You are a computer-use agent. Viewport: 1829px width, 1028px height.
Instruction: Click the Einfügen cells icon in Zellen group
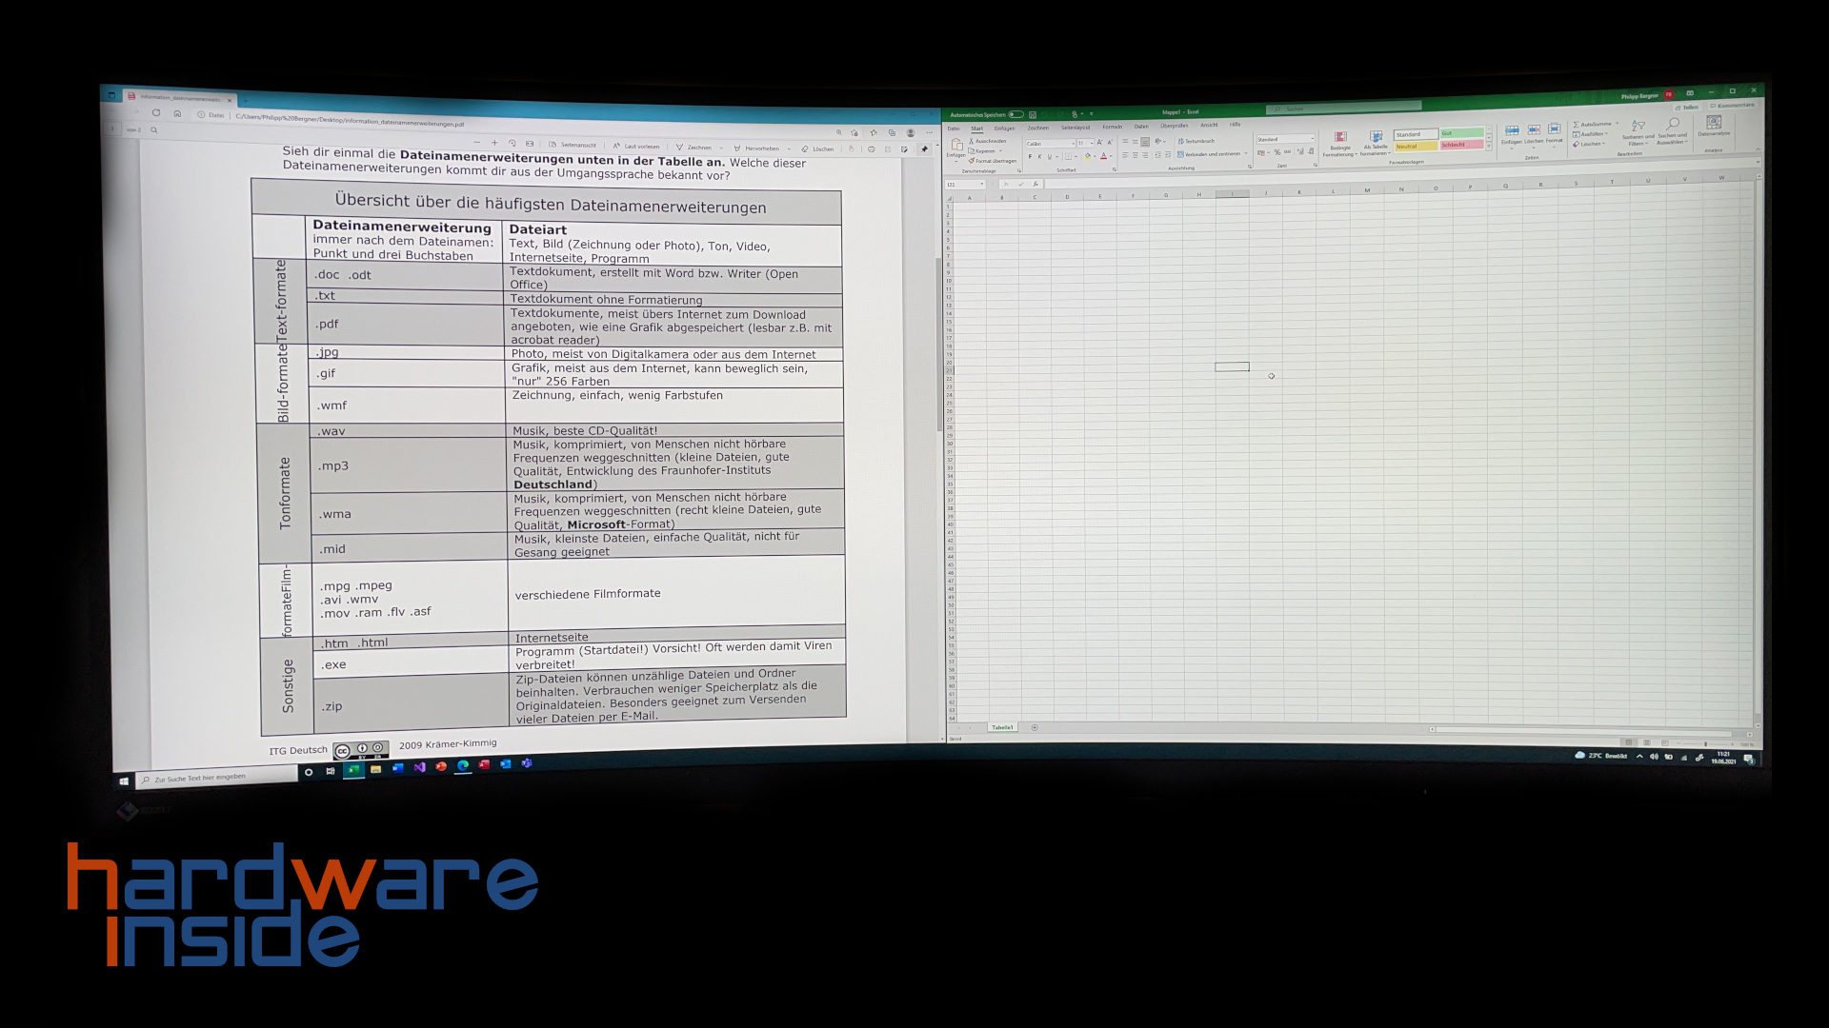pos(1512,130)
